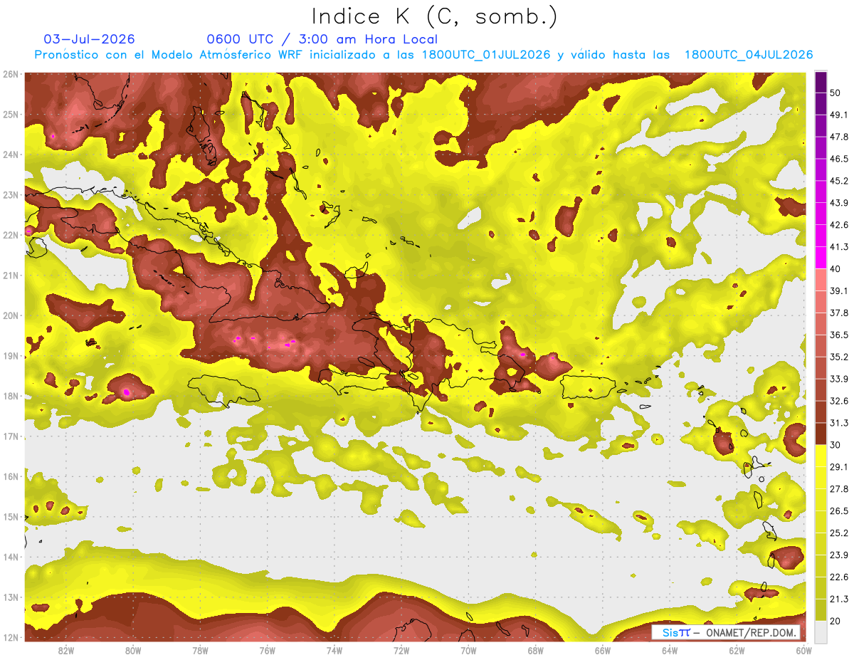Click the legend value 36.5
854x660 pixels.
(839, 335)
